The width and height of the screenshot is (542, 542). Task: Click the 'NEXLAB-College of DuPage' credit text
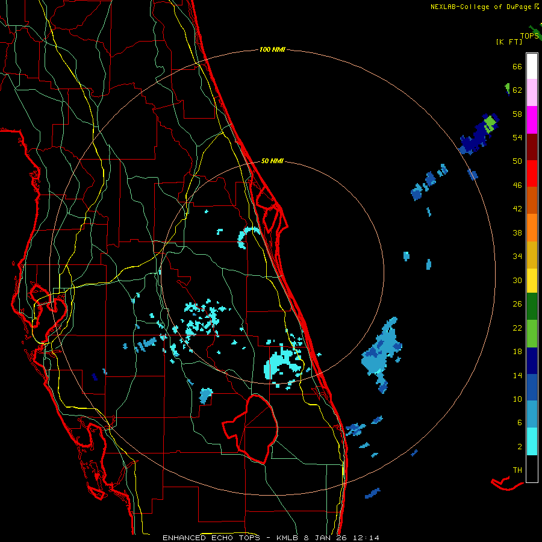click(x=481, y=7)
